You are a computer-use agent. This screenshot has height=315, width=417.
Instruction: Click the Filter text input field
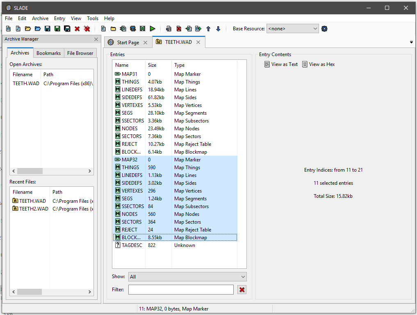[x=181, y=290]
